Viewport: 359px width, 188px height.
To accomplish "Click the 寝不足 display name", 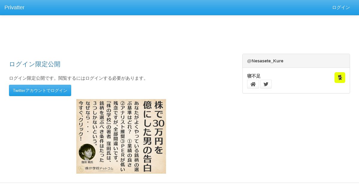I will coord(254,76).
